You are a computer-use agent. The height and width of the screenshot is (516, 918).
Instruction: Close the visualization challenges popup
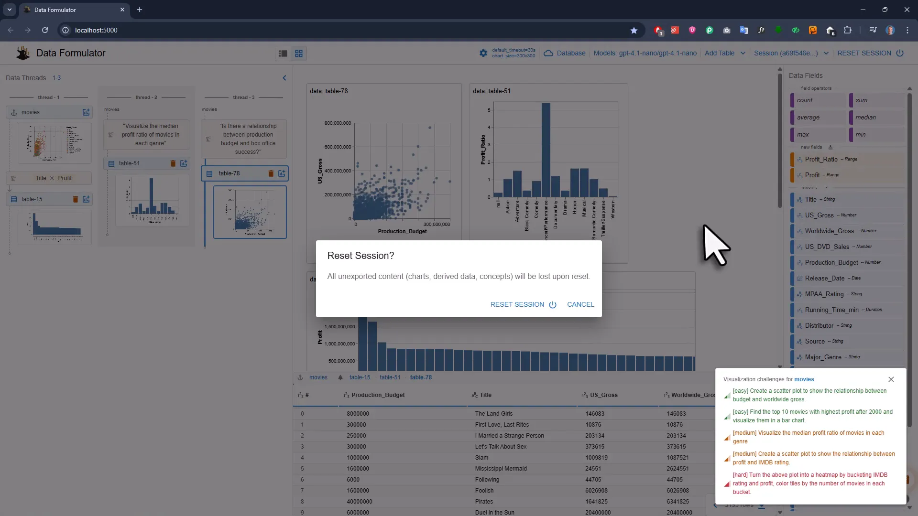(x=891, y=379)
